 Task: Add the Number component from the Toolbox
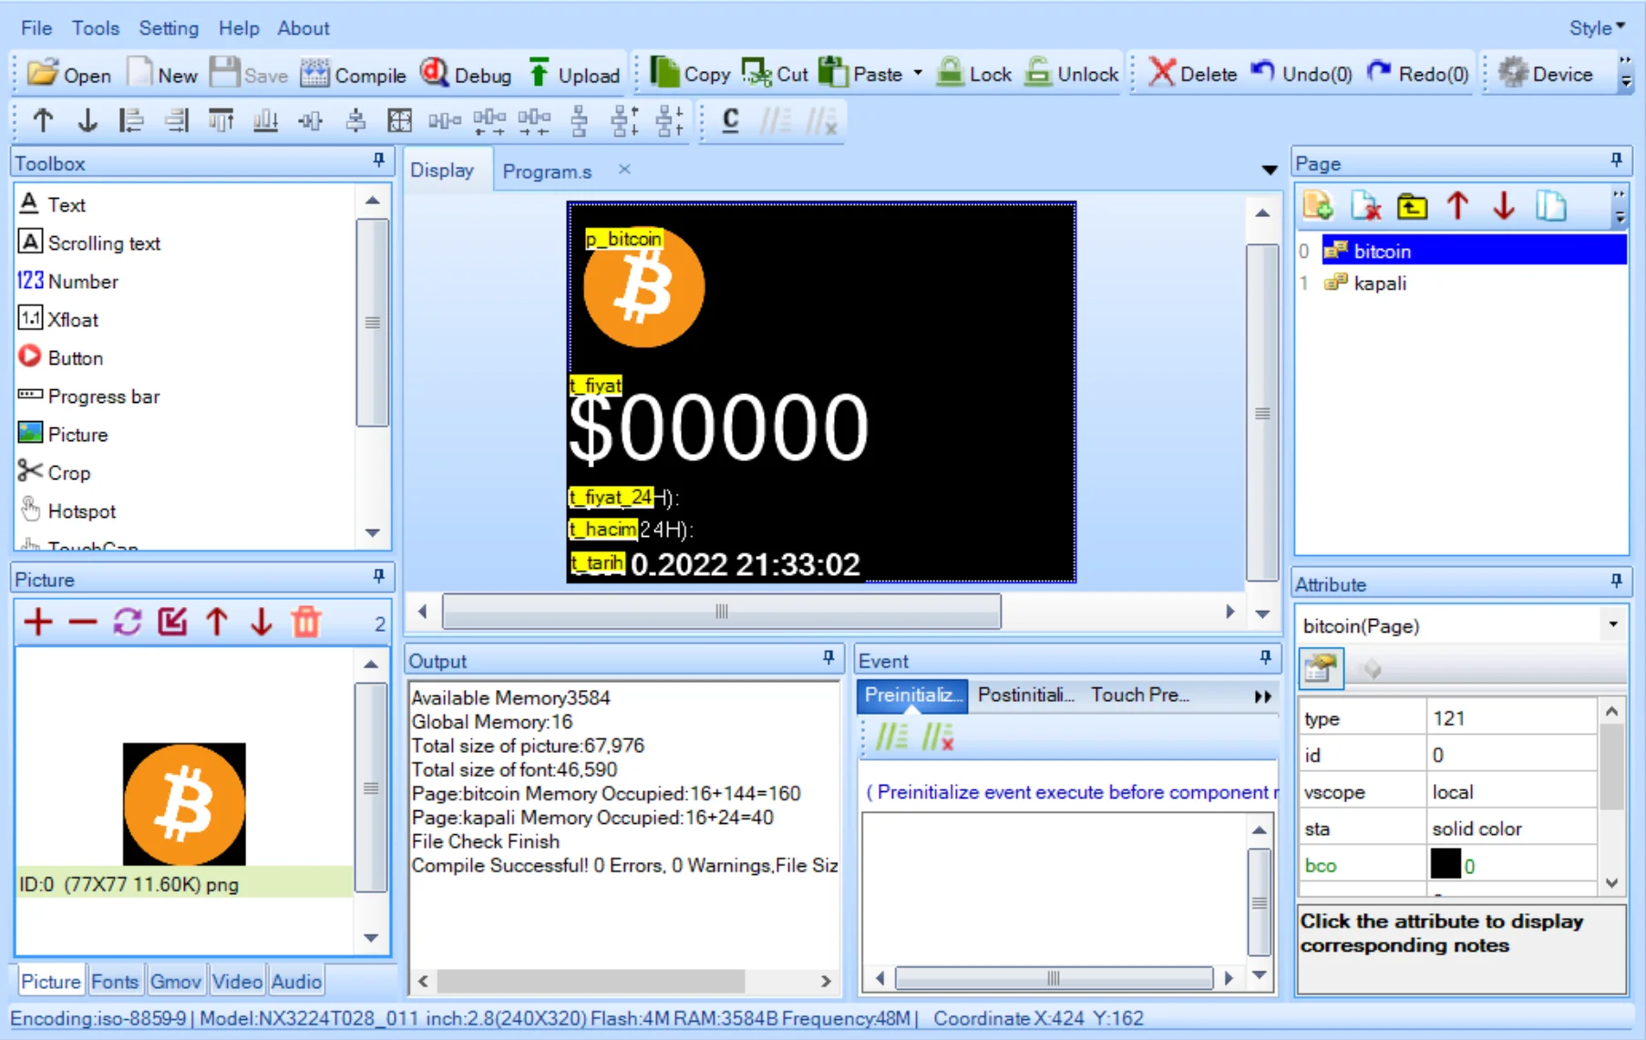point(68,281)
